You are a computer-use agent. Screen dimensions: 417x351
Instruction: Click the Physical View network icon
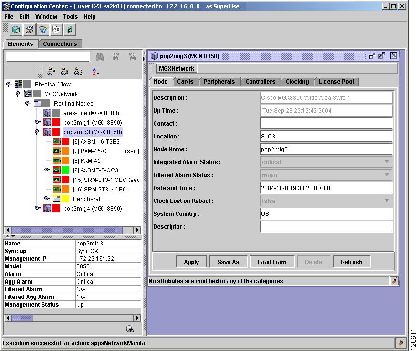tap(19, 84)
